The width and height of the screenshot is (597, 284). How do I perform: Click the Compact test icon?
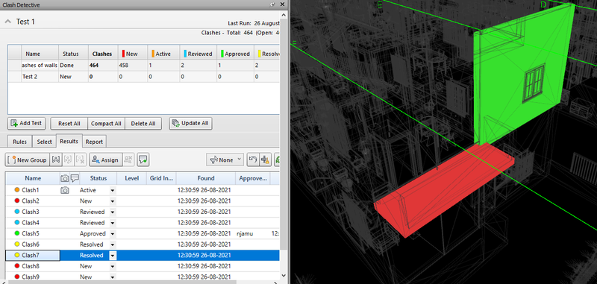pyautogui.click(x=265, y=160)
